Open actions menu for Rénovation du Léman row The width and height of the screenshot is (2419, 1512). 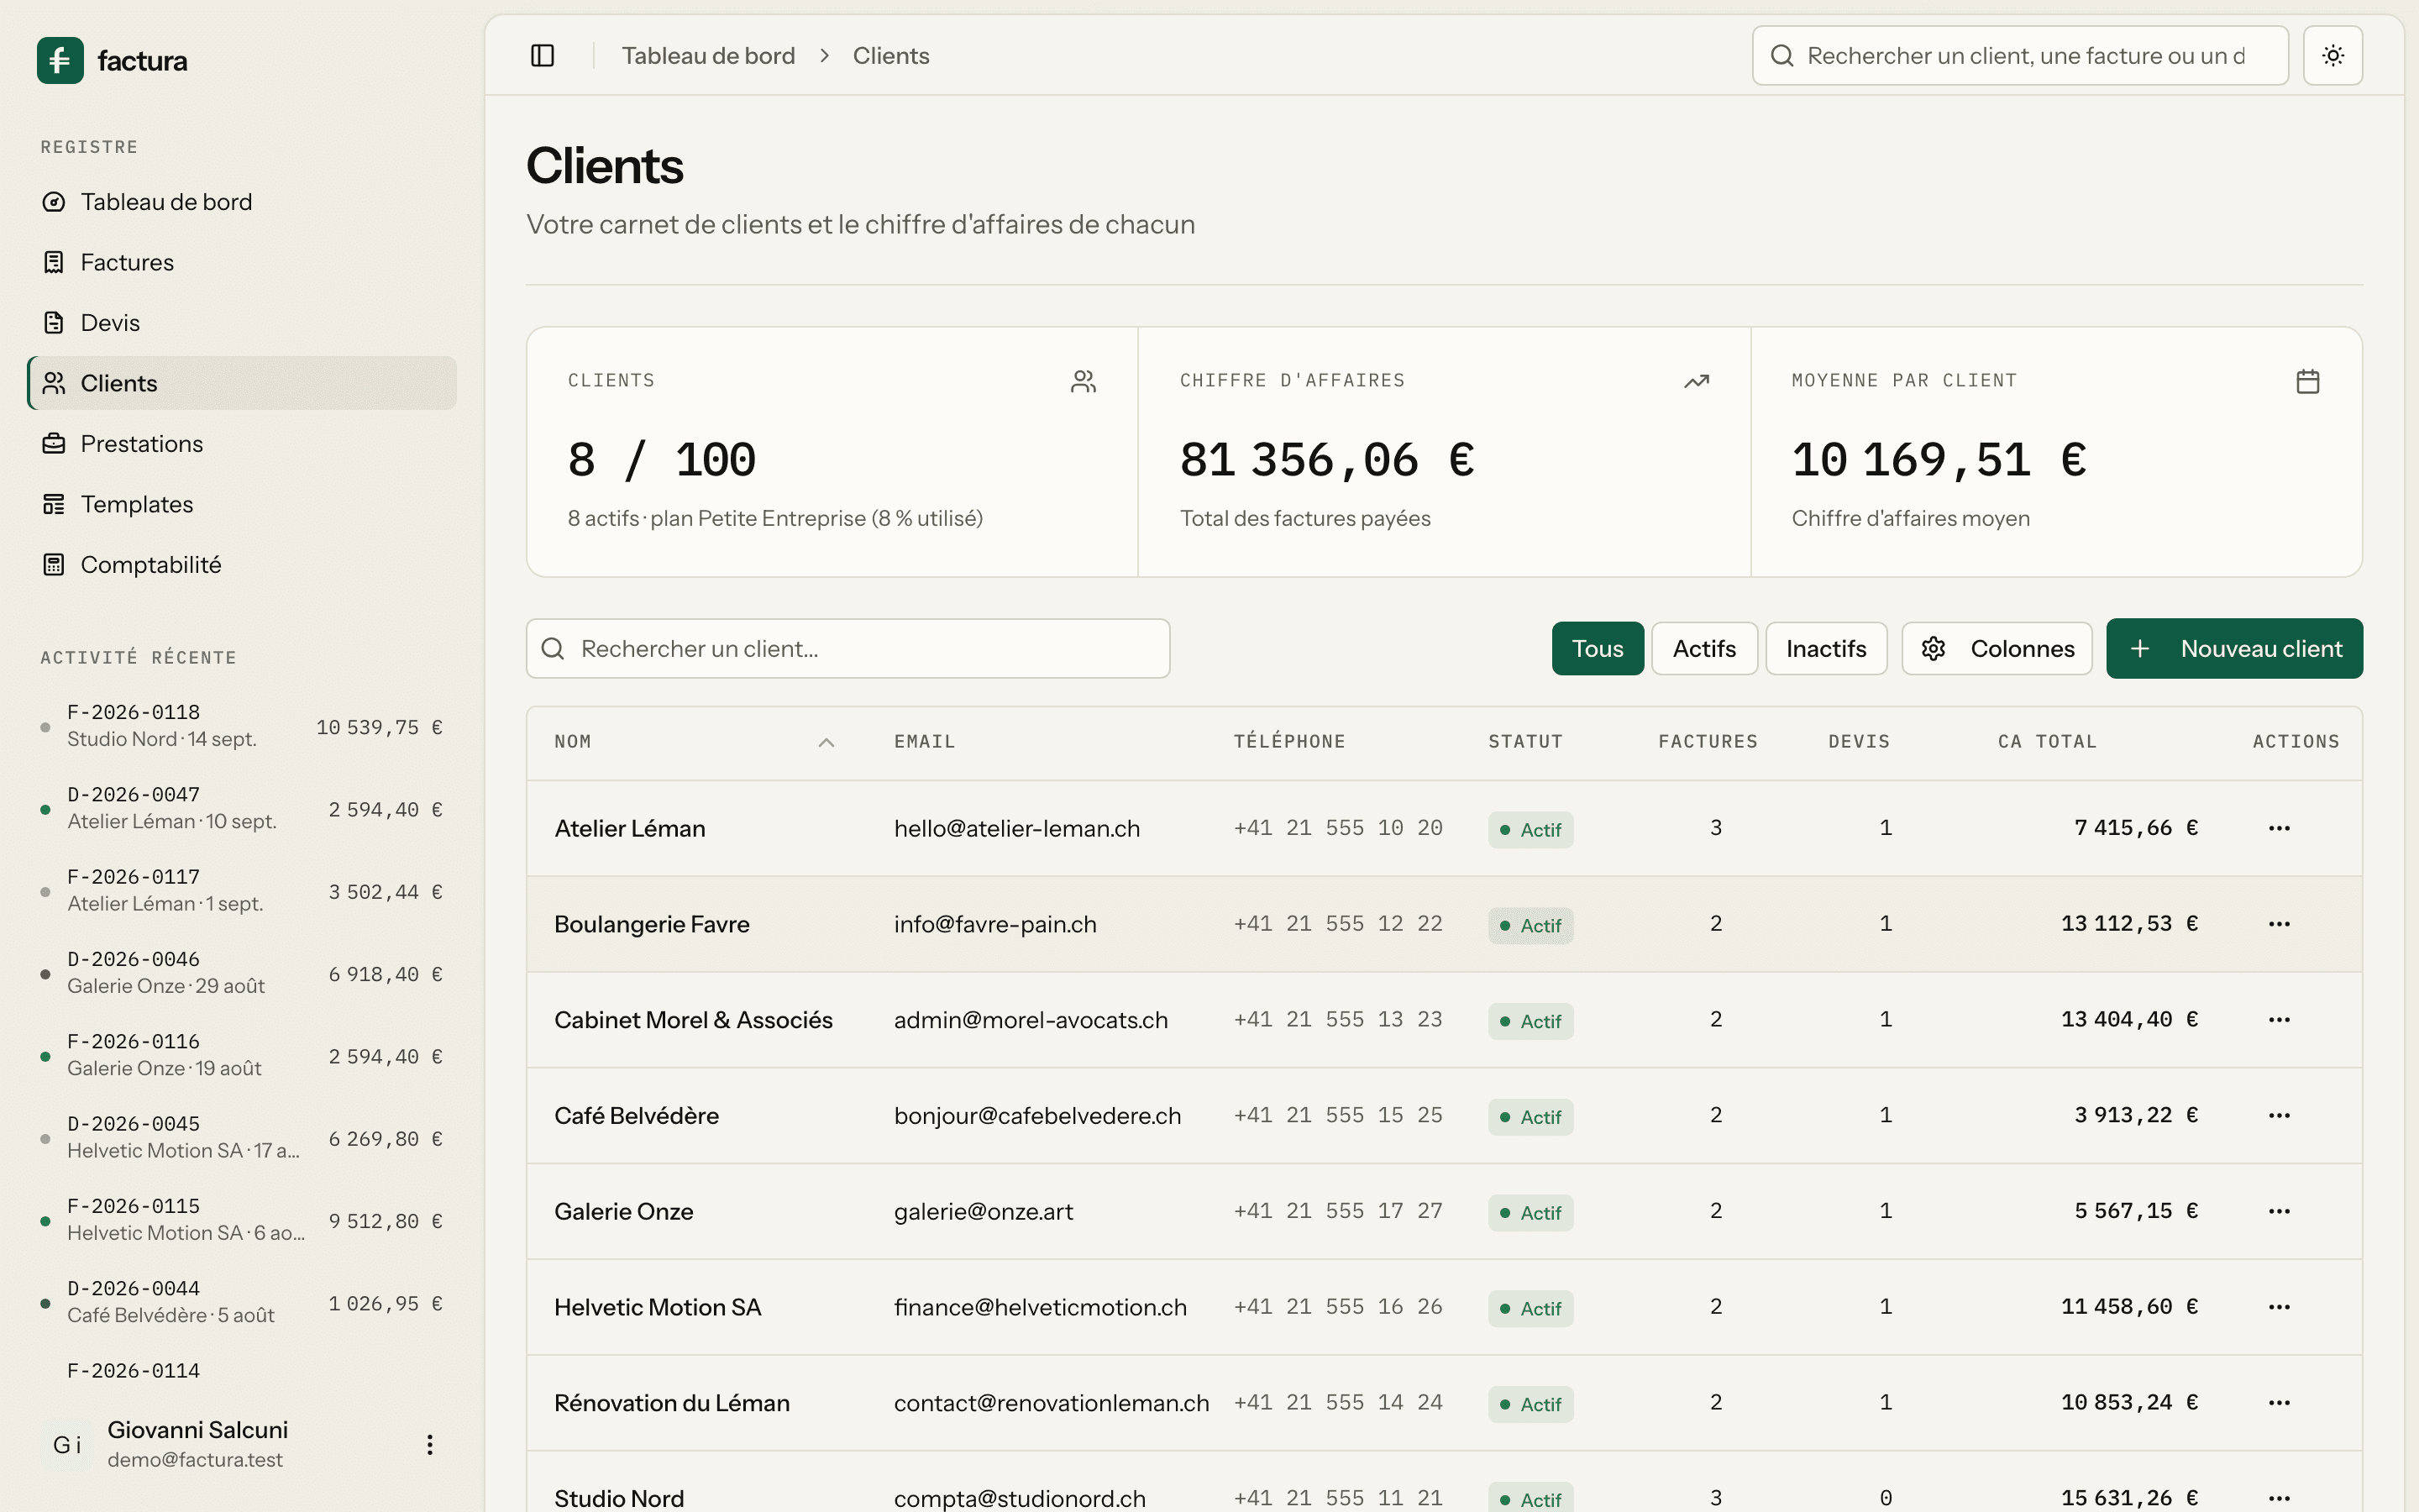[x=2279, y=1403]
